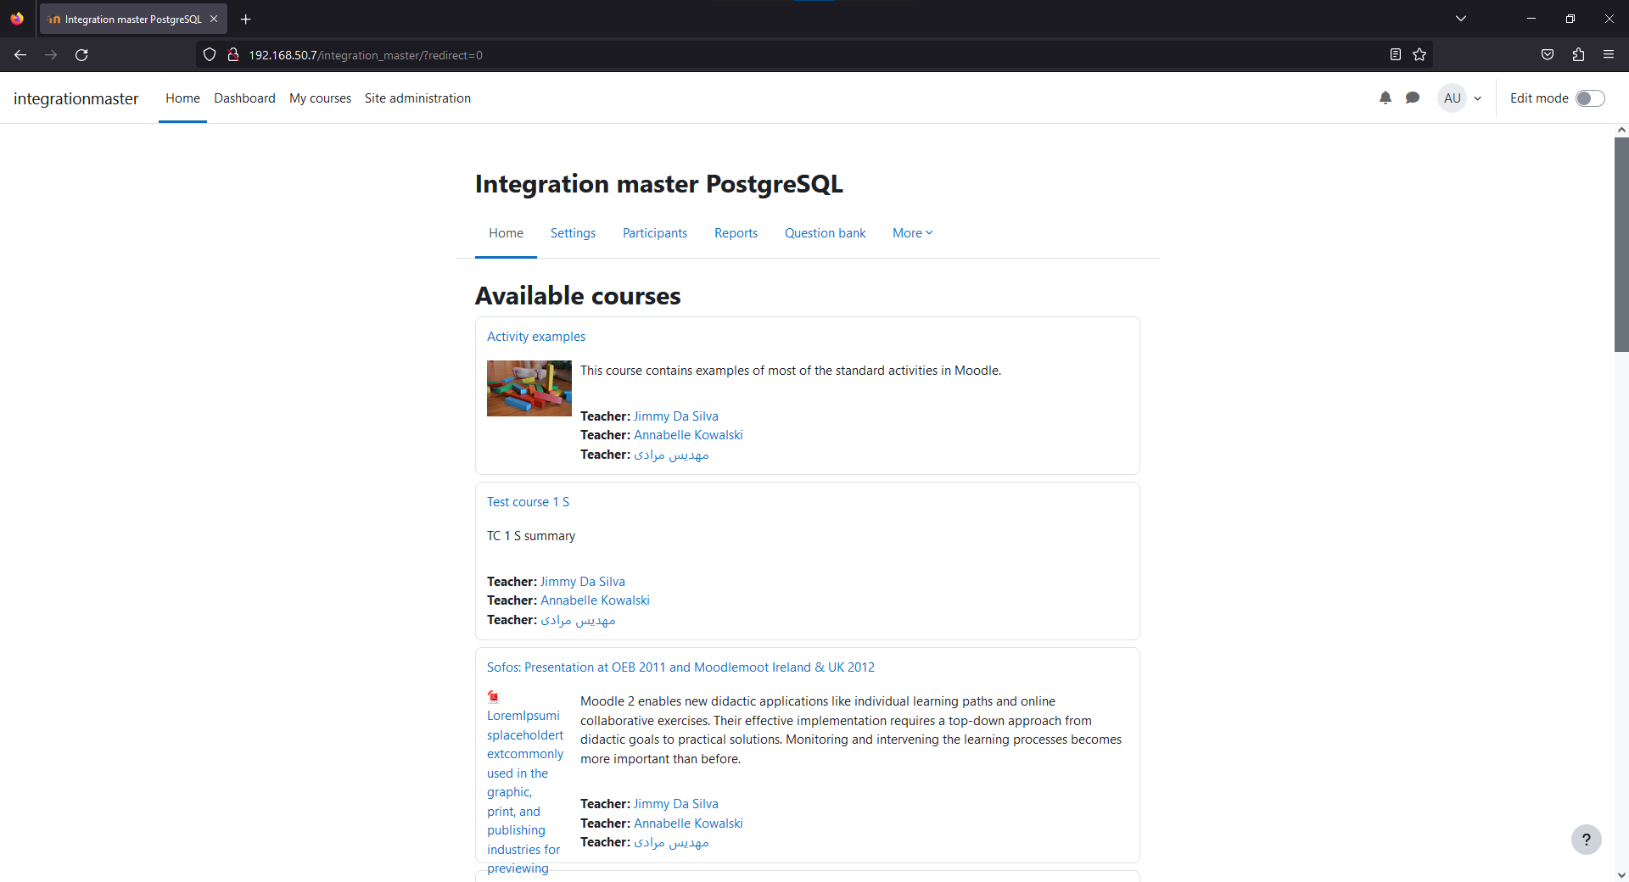Click the scrollbar up arrow
This screenshot has height=882, width=1629.
pyautogui.click(x=1621, y=130)
